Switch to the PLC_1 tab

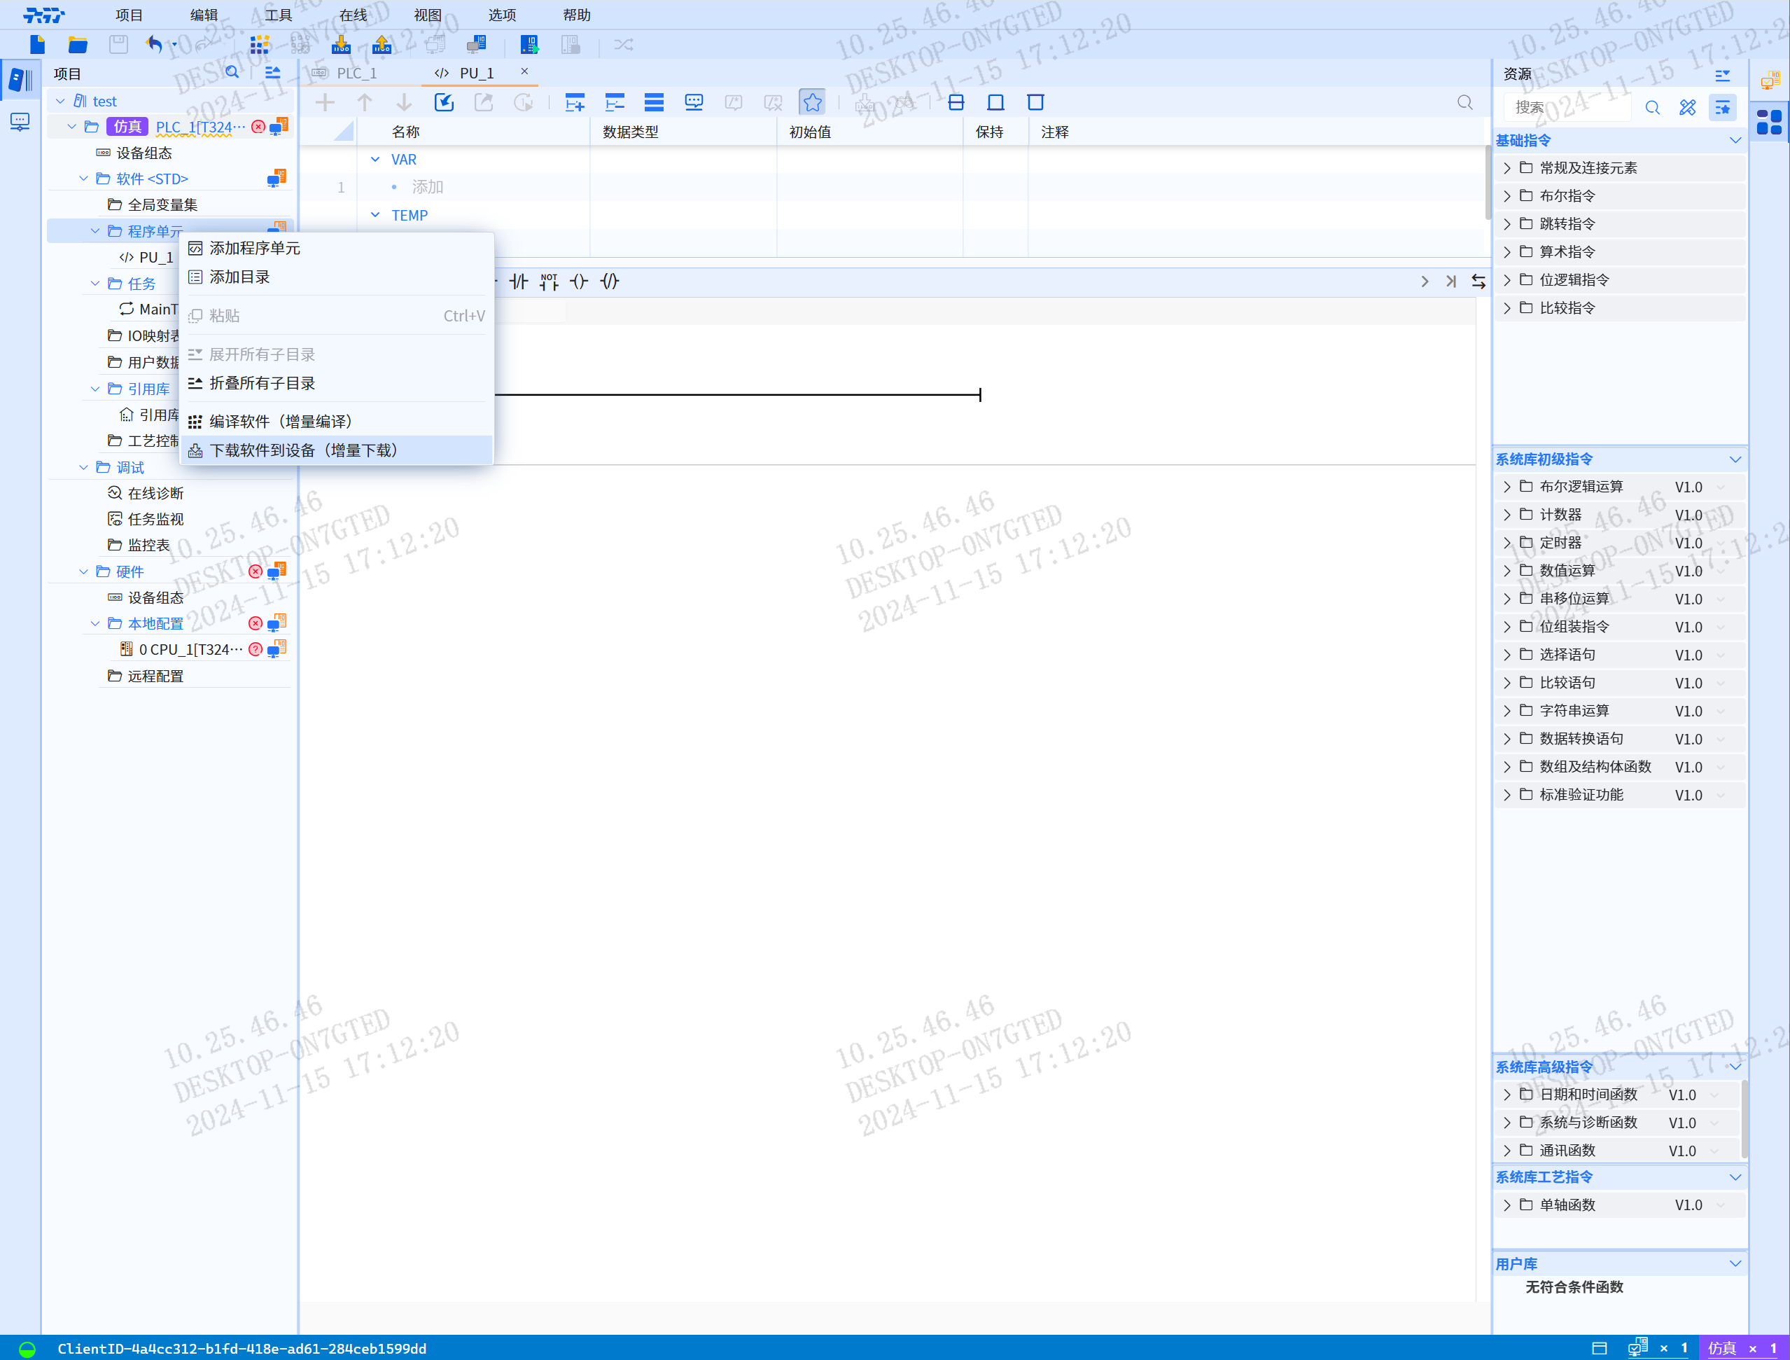pos(356,73)
